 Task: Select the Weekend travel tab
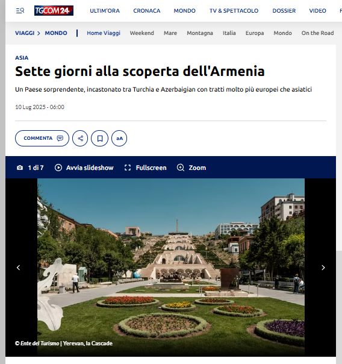pyautogui.click(x=142, y=33)
